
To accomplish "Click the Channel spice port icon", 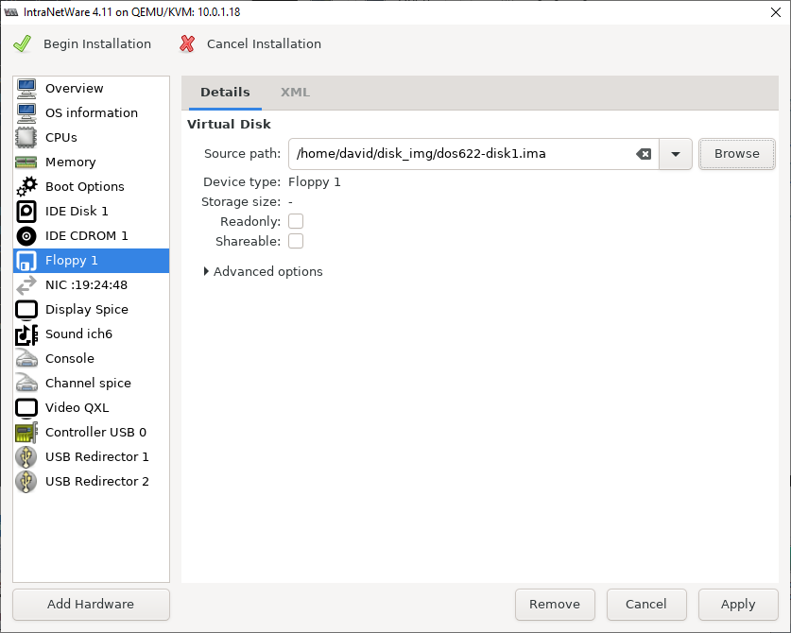I will pos(26,384).
